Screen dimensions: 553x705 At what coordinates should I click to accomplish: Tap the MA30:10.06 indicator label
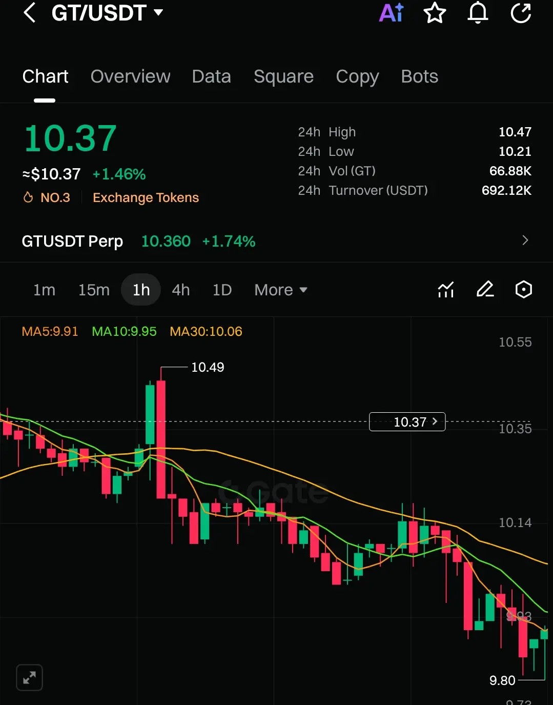pos(206,331)
